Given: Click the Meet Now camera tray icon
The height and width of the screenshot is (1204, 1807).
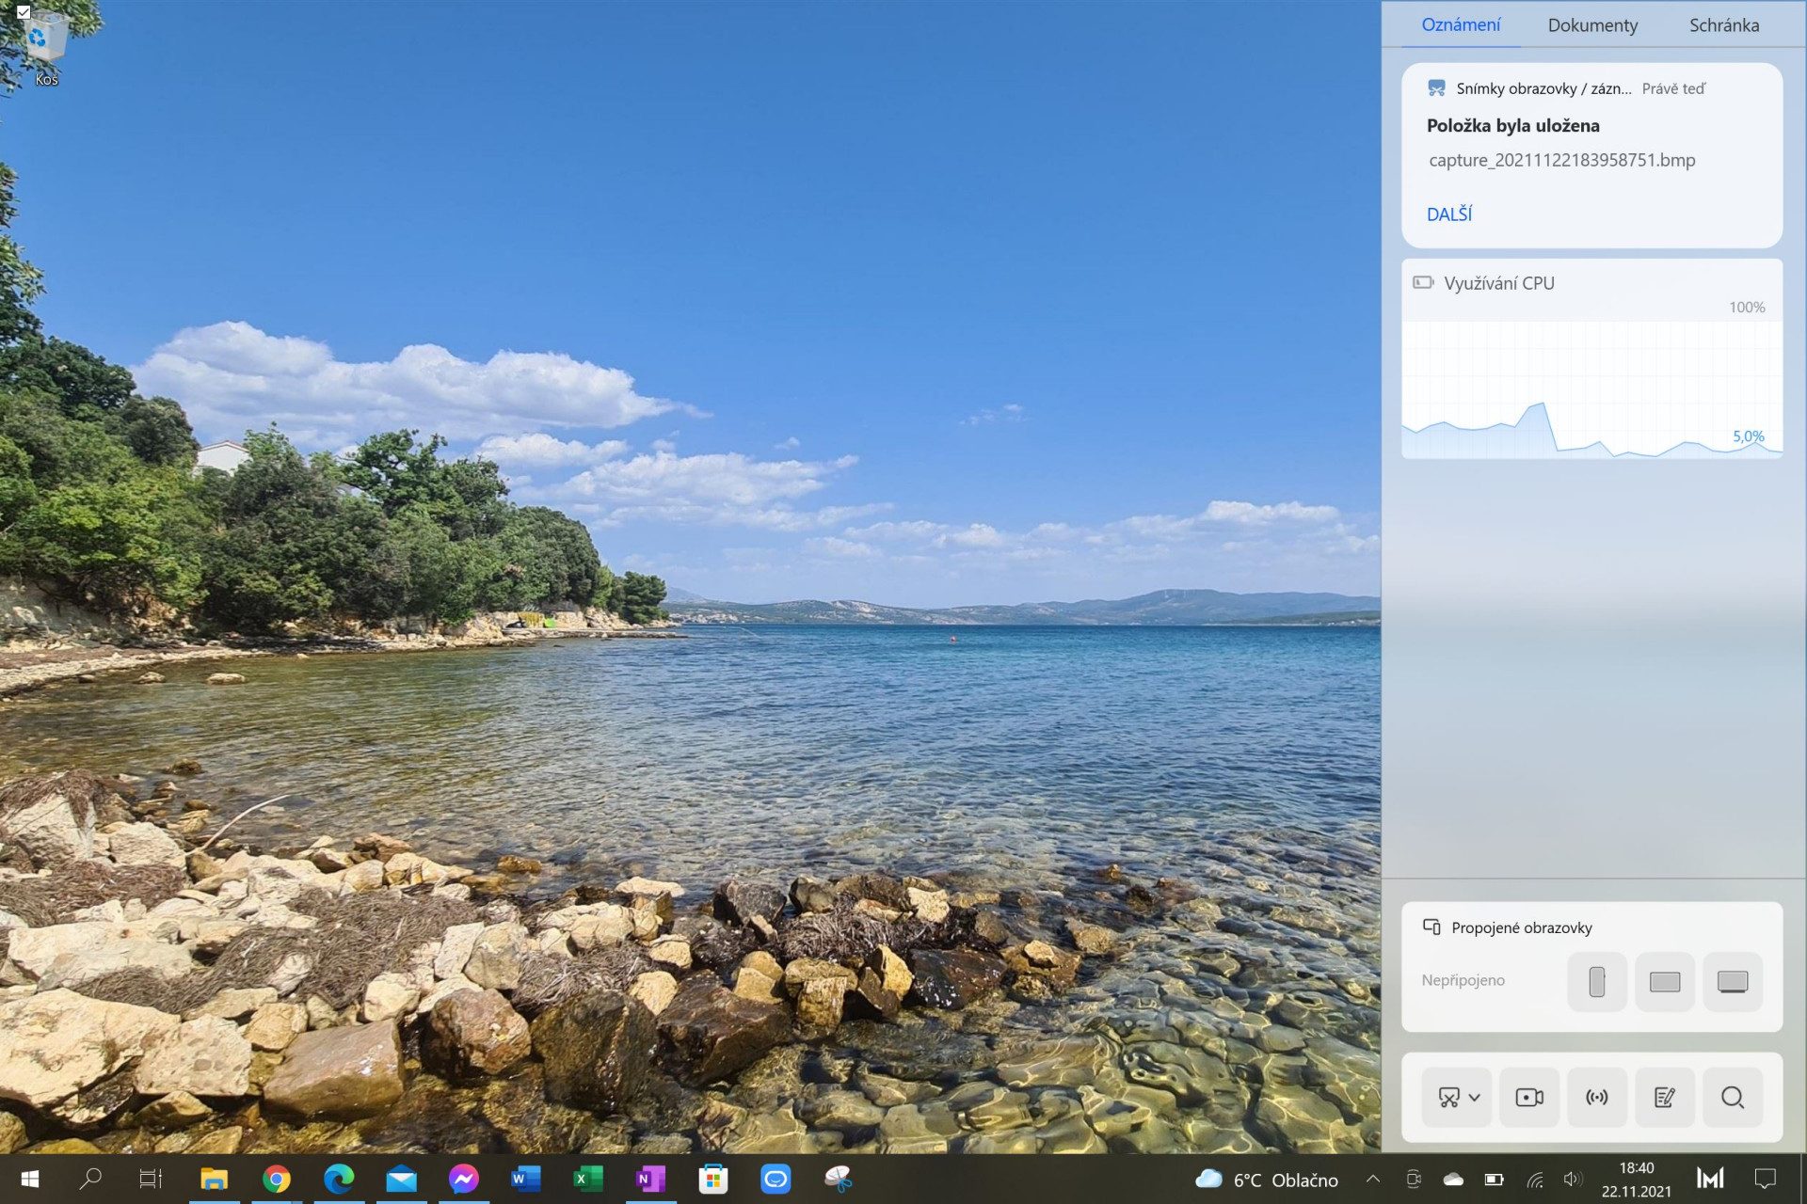Looking at the screenshot, I should point(1414,1179).
